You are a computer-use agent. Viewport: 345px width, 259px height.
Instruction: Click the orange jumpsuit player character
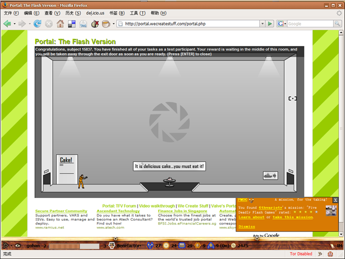click(x=82, y=181)
